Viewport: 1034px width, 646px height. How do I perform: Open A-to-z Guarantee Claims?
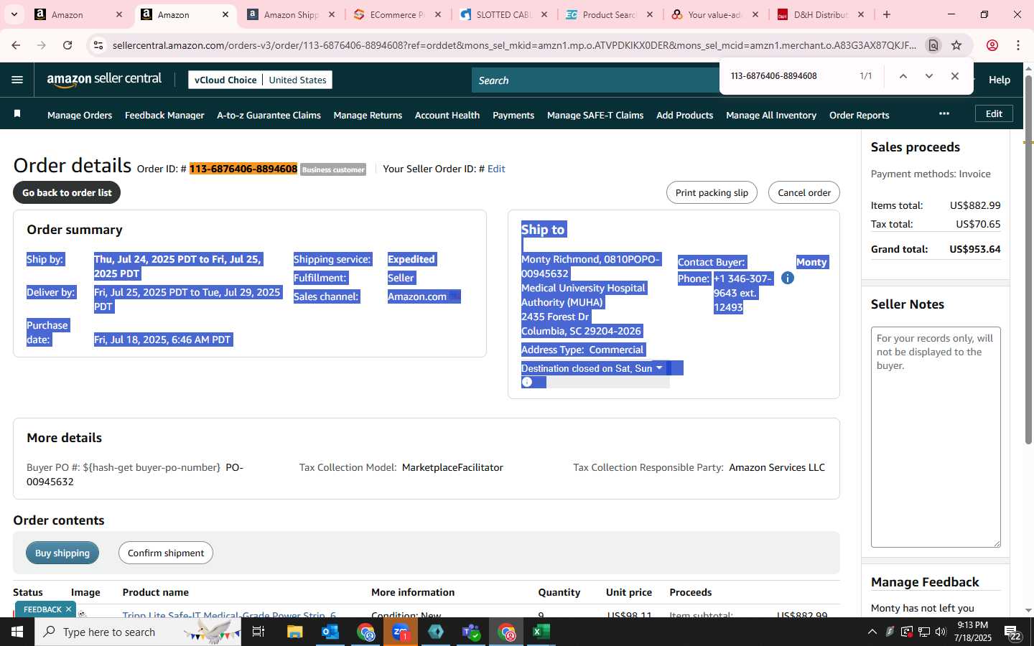pyautogui.click(x=269, y=115)
